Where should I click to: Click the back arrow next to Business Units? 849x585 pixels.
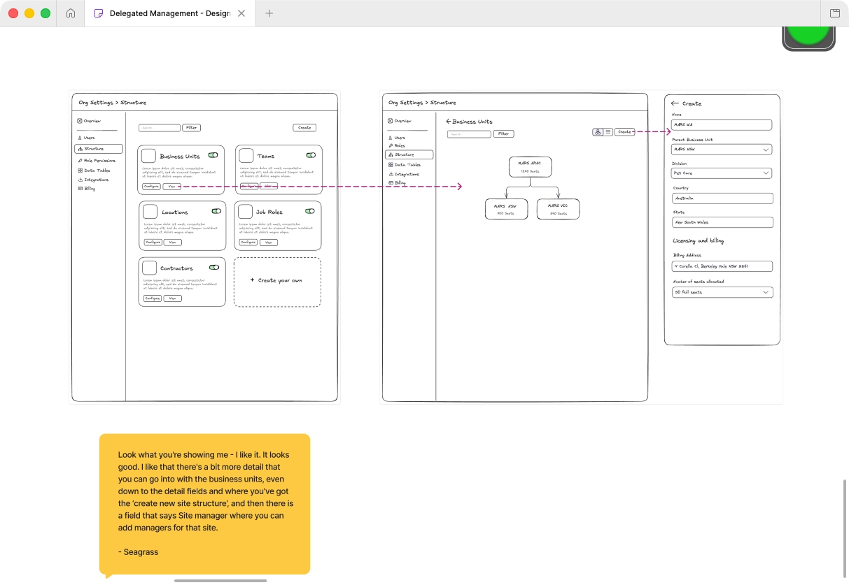(449, 121)
